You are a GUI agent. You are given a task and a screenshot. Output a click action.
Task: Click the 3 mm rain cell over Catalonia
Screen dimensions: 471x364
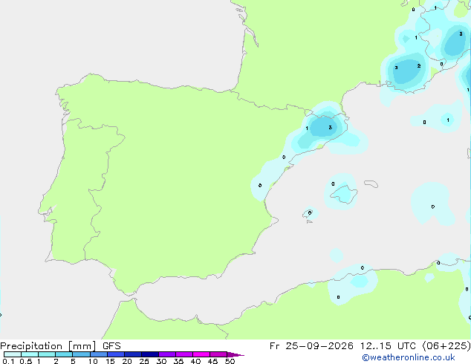pyautogui.click(x=323, y=127)
